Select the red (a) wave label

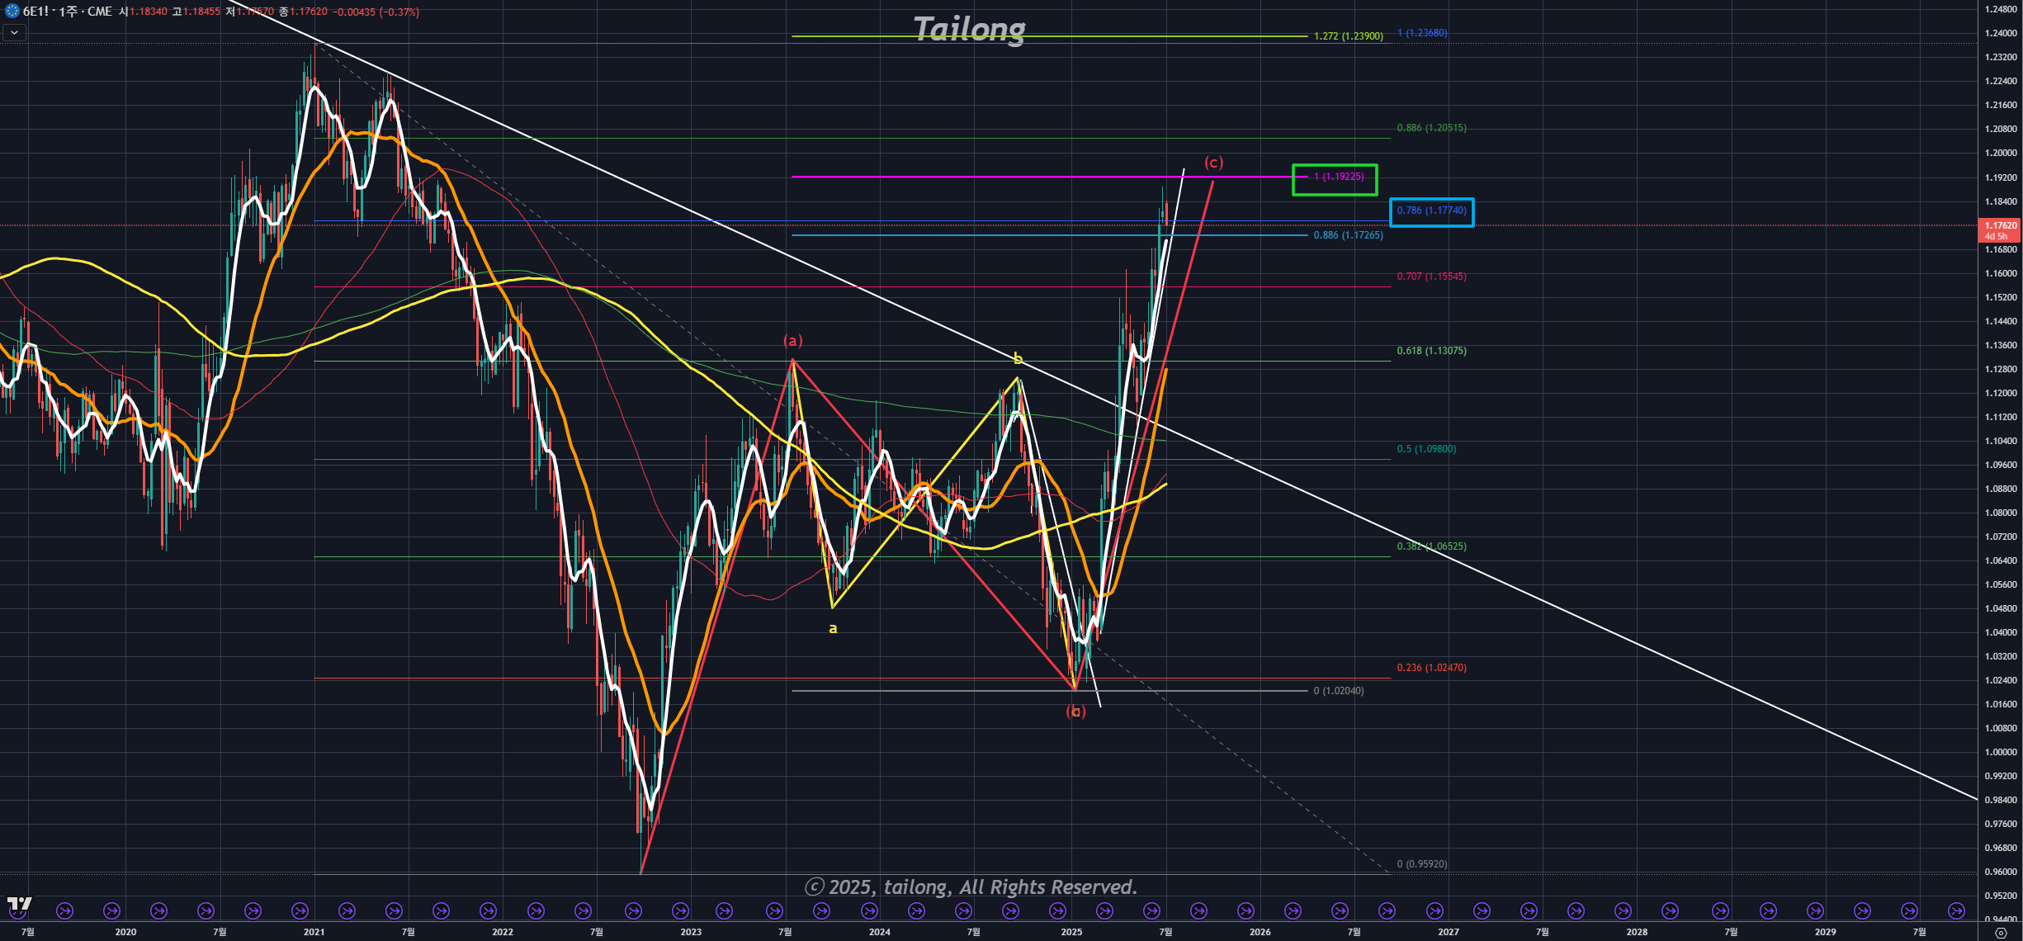[x=792, y=340]
